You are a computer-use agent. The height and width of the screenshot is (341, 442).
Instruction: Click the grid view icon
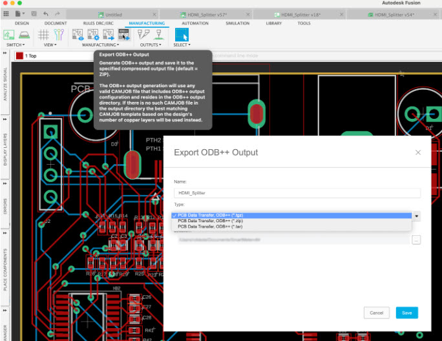pos(44,36)
